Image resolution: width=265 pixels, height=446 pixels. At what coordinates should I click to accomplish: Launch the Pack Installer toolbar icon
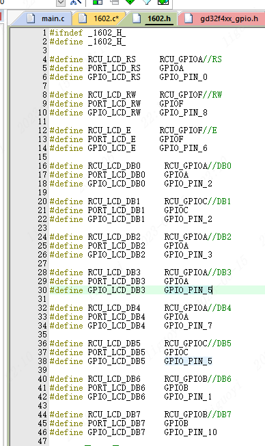click(163, 2)
